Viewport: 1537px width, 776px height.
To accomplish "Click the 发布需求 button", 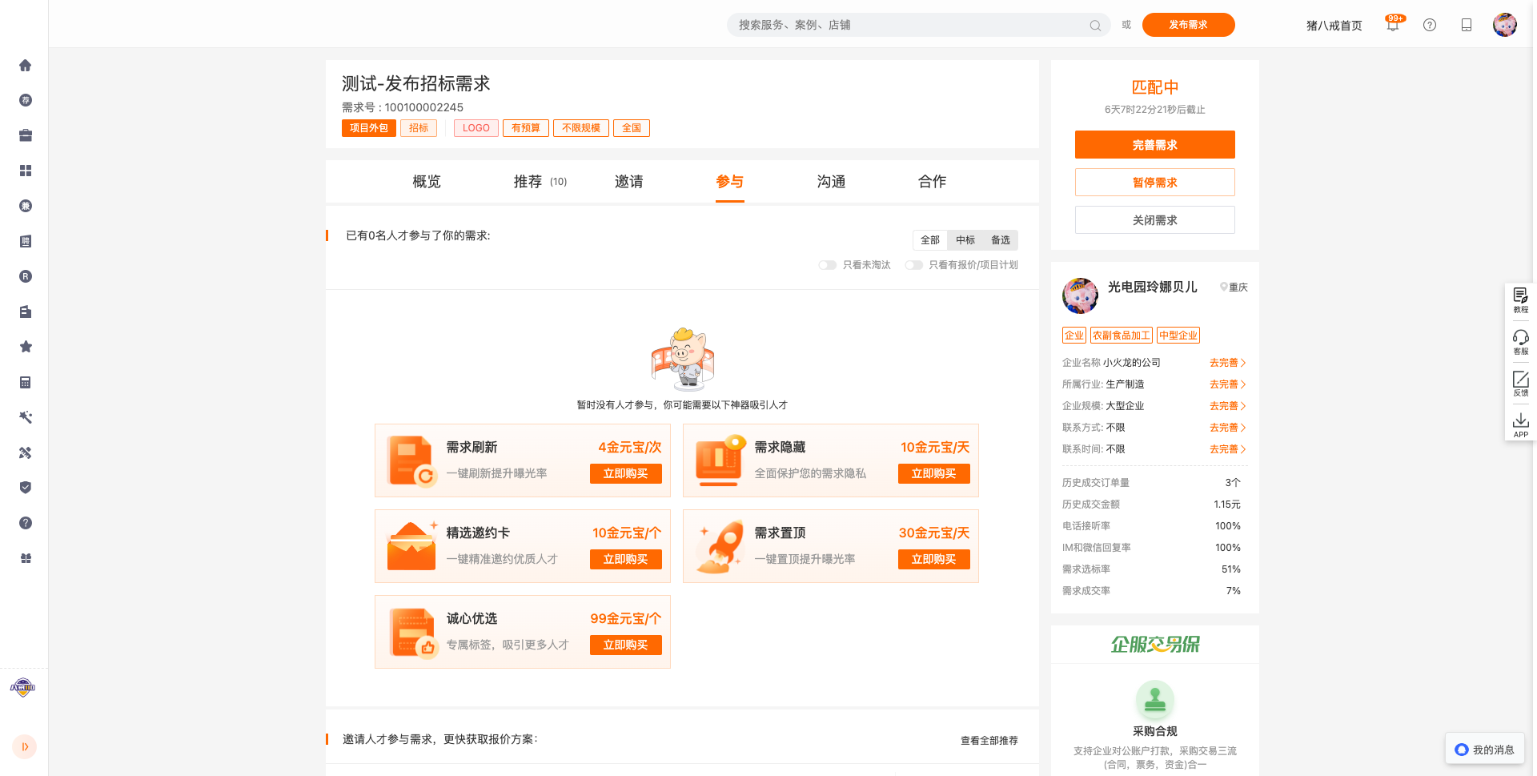I will coord(1188,25).
